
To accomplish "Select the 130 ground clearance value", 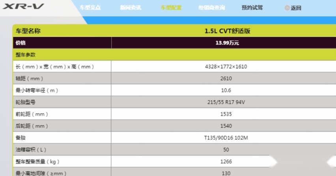I will pyautogui.click(x=226, y=173).
